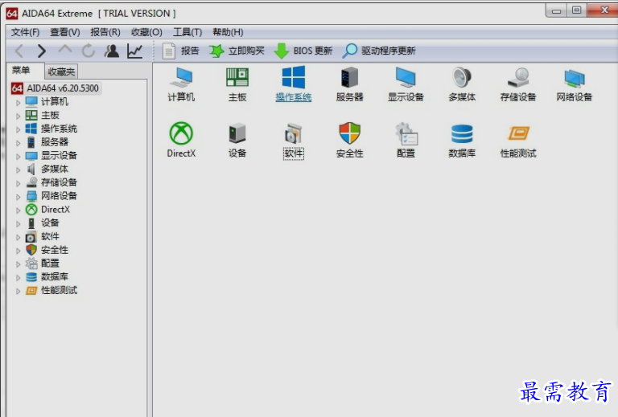
Task: Click the line graph toolbar icon
Action: click(x=135, y=51)
